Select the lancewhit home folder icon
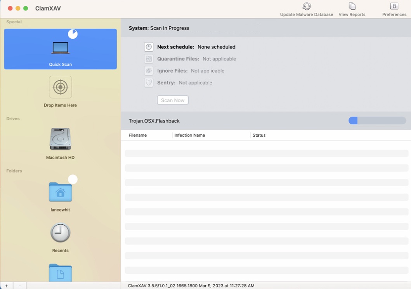This screenshot has height=289, width=411. (60, 192)
